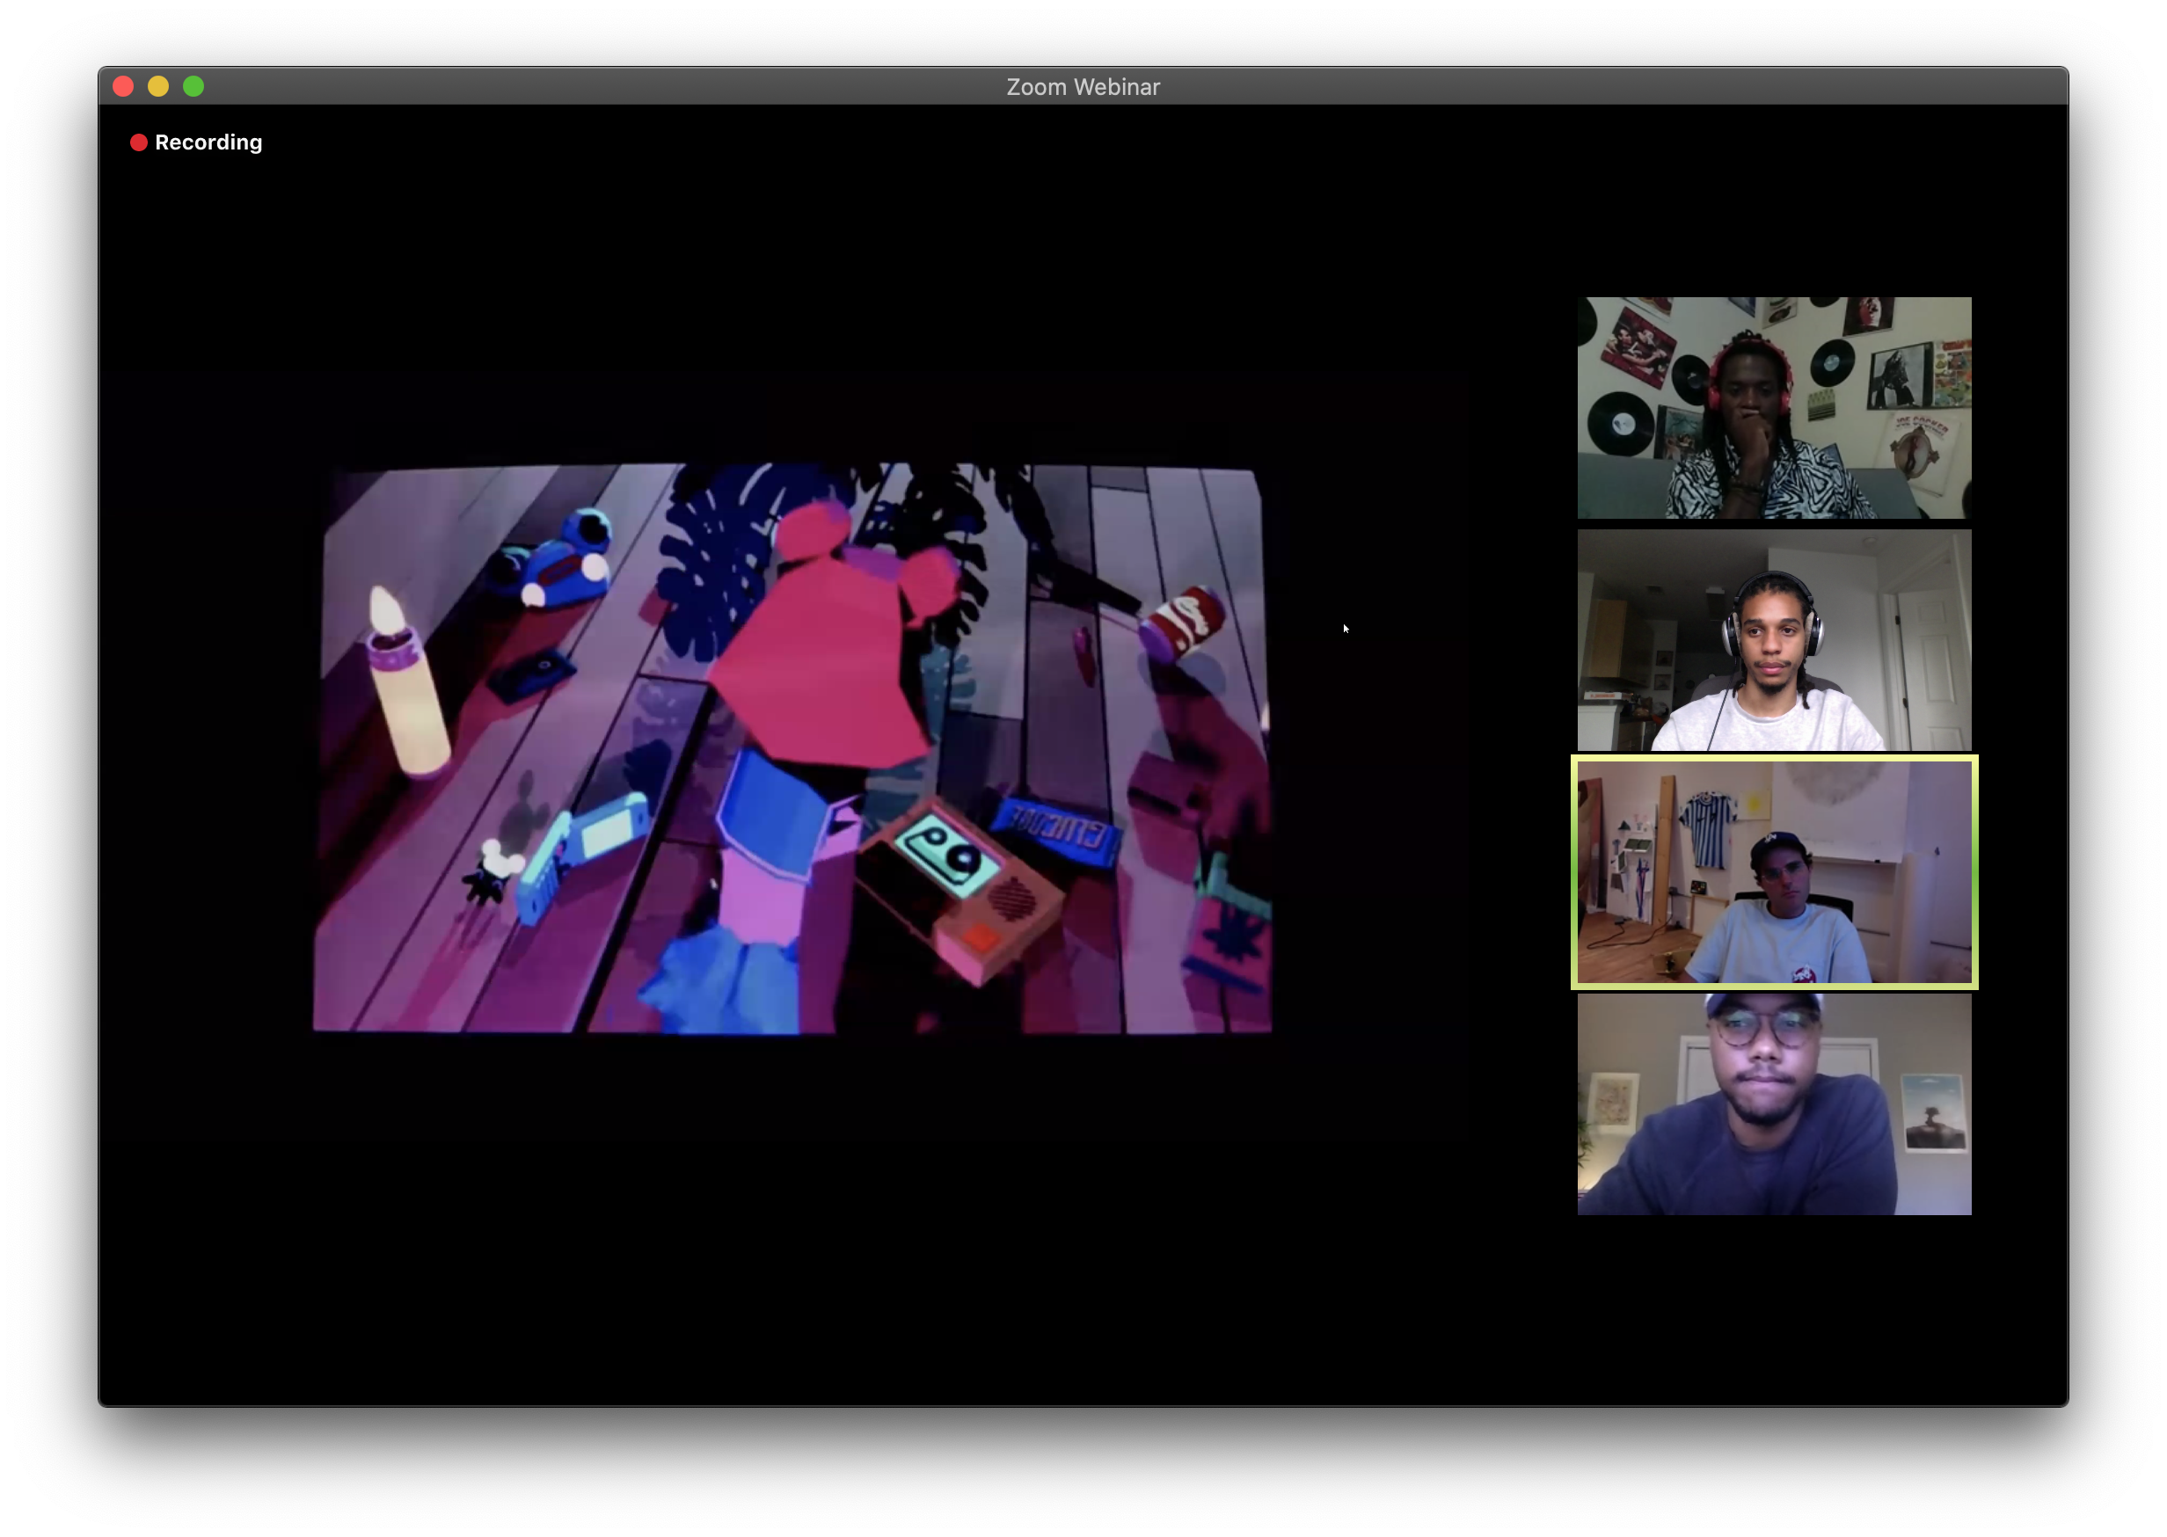Click the Recording label text
The image size is (2167, 1537).
(208, 143)
